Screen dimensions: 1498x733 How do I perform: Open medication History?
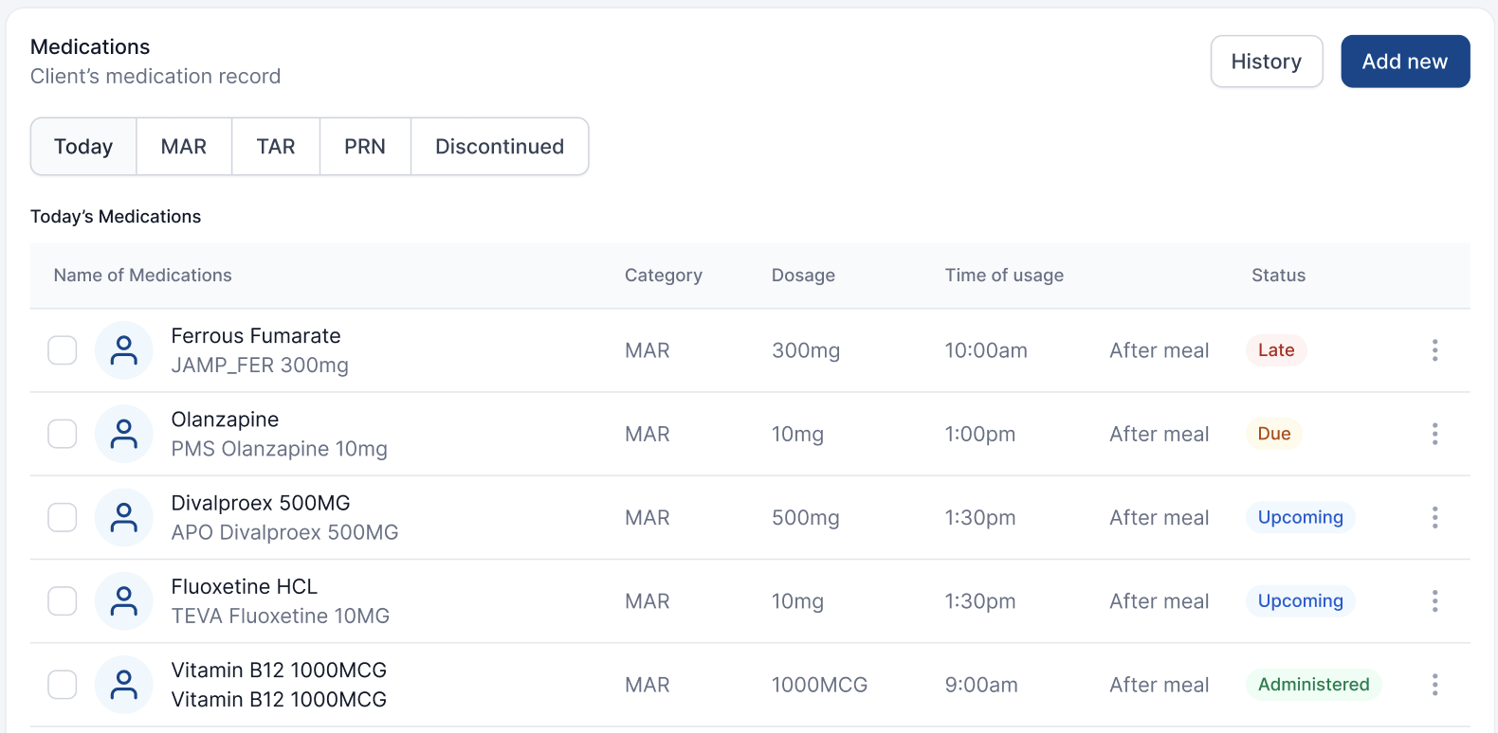pos(1266,62)
